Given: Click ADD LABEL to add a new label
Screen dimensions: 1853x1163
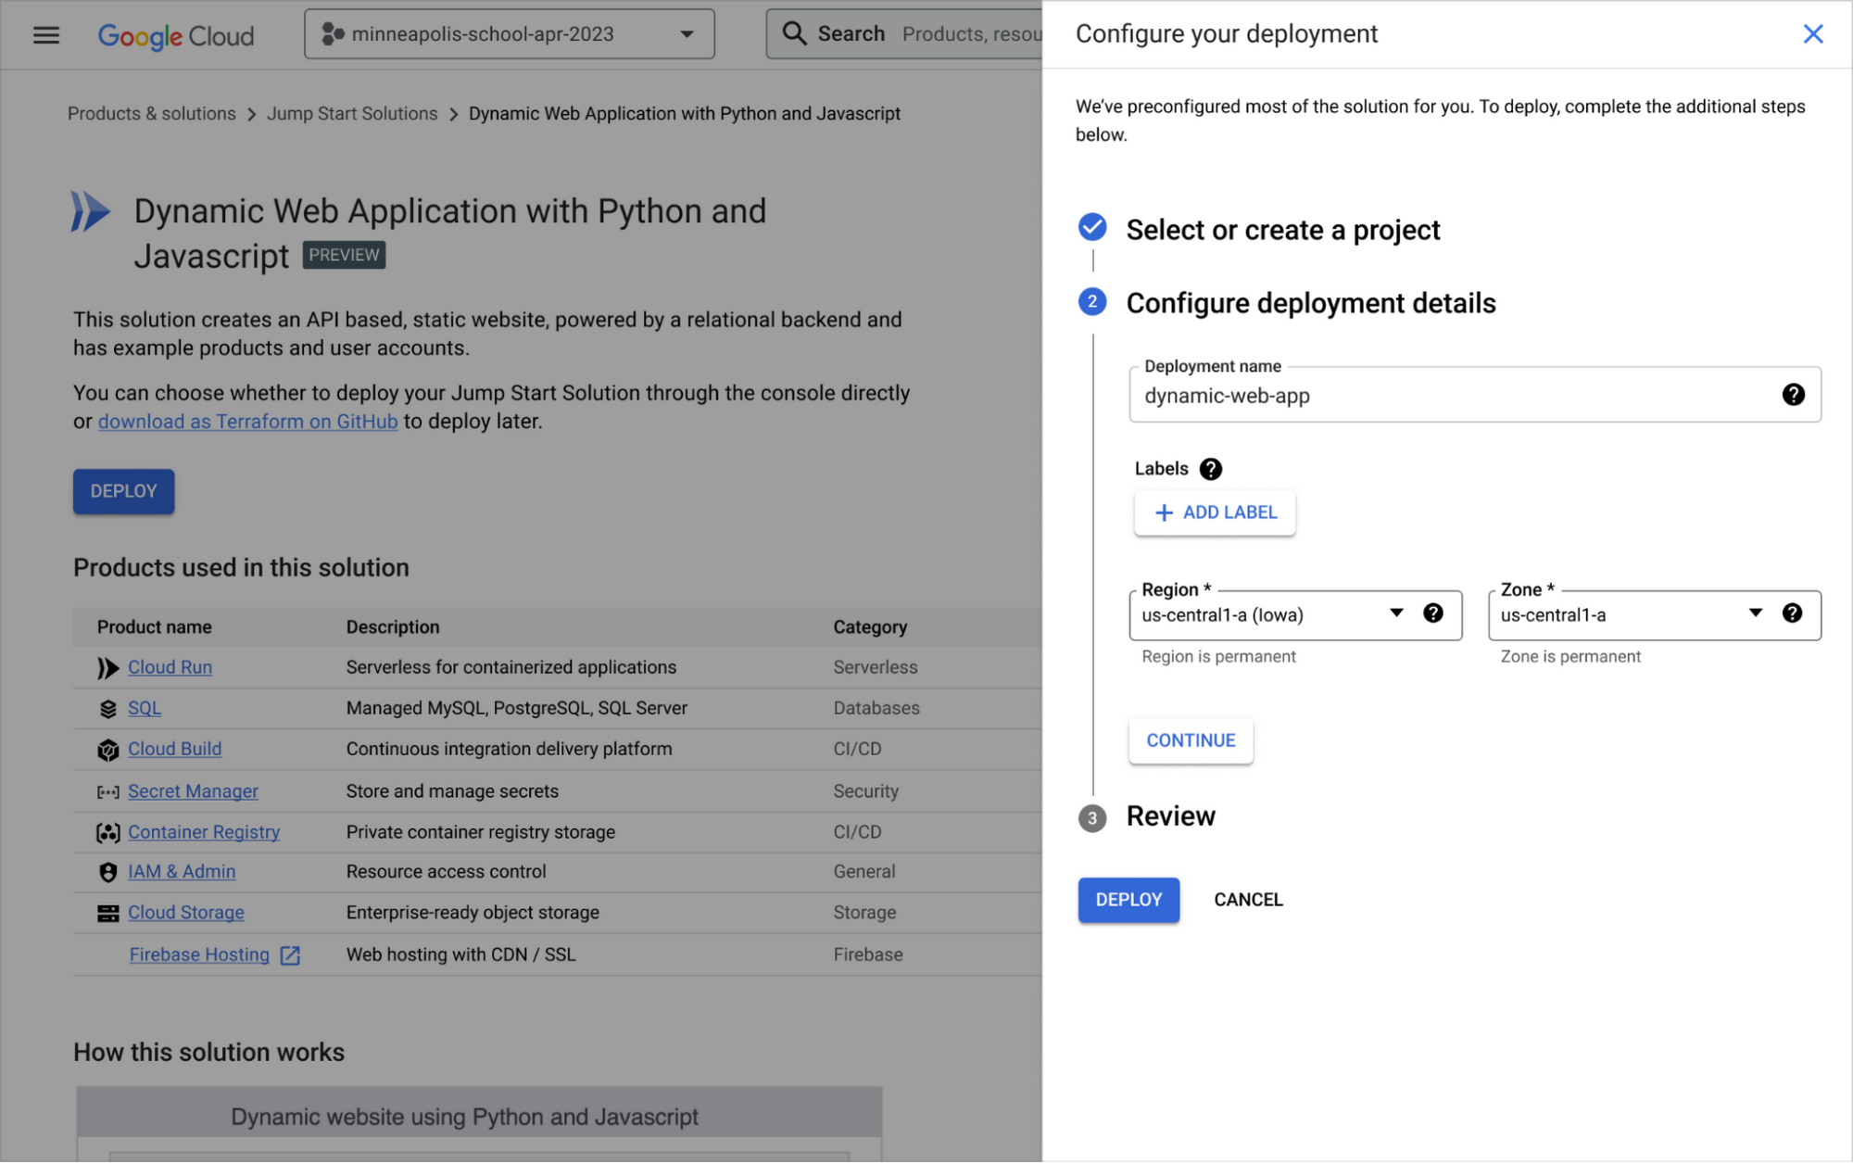Looking at the screenshot, I should tap(1215, 512).
